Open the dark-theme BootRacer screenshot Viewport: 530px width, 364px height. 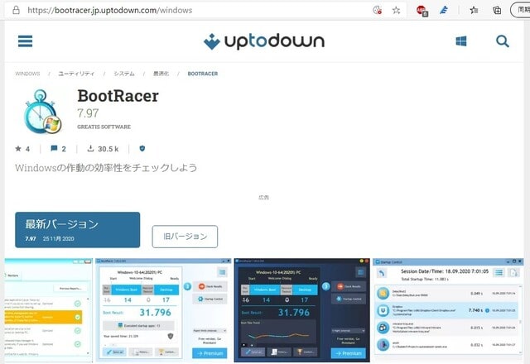[301, 310]
